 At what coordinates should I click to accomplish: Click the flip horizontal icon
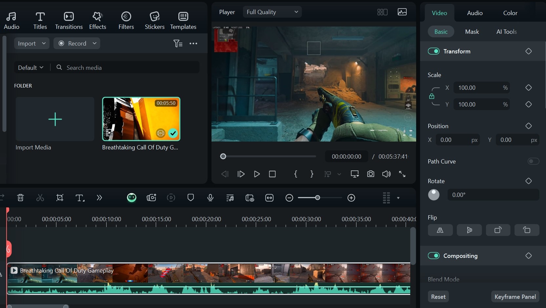pyautogui.click(x=440, y=230)
